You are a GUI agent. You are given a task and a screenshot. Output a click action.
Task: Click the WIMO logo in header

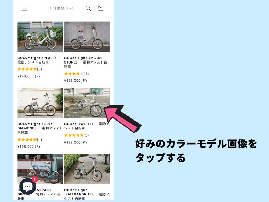pyautogui.click(x=62, y=8)
